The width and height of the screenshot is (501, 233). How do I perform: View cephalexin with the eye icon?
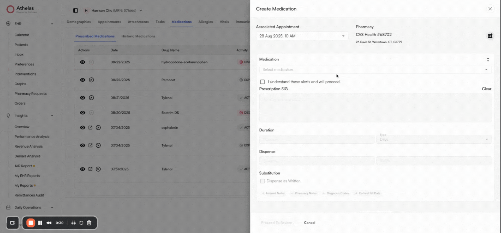click(x=82, y=127)
